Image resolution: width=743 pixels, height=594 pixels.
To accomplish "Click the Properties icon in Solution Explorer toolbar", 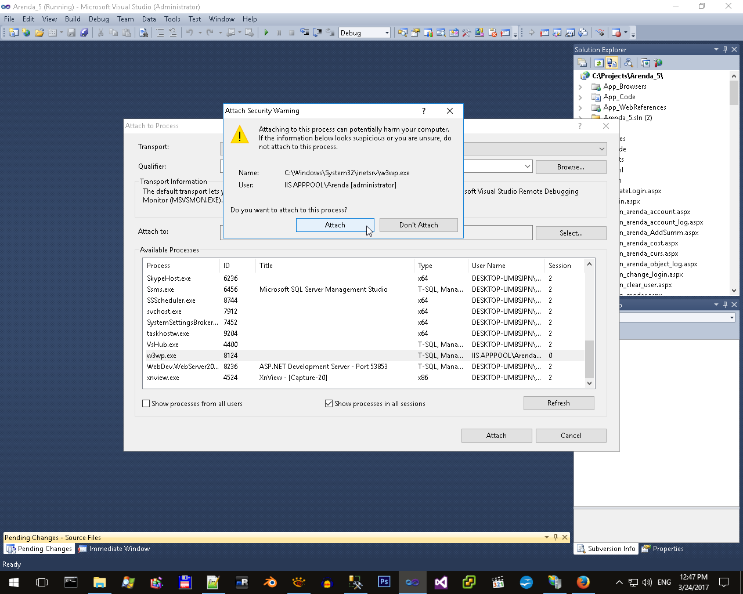I will (582, 63).
